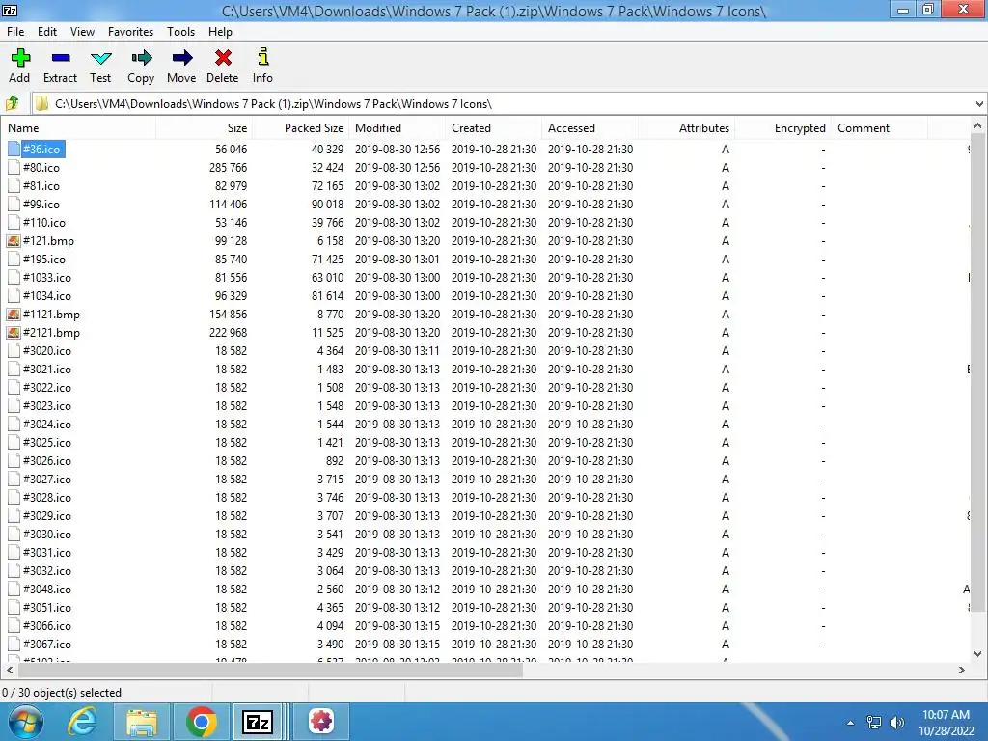Click the taskbar clock showing 10:07 AM
988x741 pixels.
[946, 715]
